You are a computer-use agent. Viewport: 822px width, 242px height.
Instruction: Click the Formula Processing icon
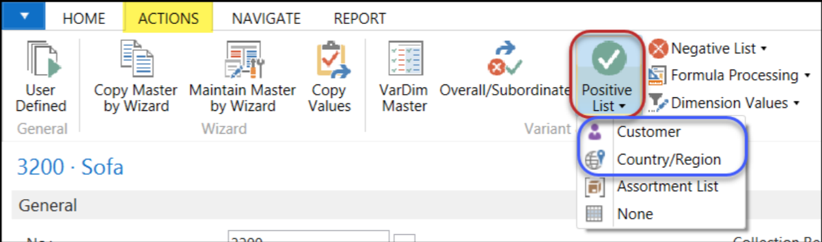click(x=658, y=75)
